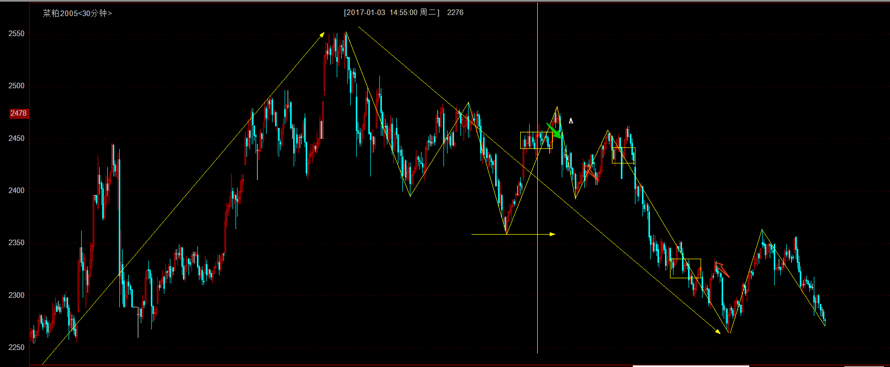Screen dimensions: 890x367
Task: Click the highlighted 2478 price marker
Action: click(x=19, y=113)
